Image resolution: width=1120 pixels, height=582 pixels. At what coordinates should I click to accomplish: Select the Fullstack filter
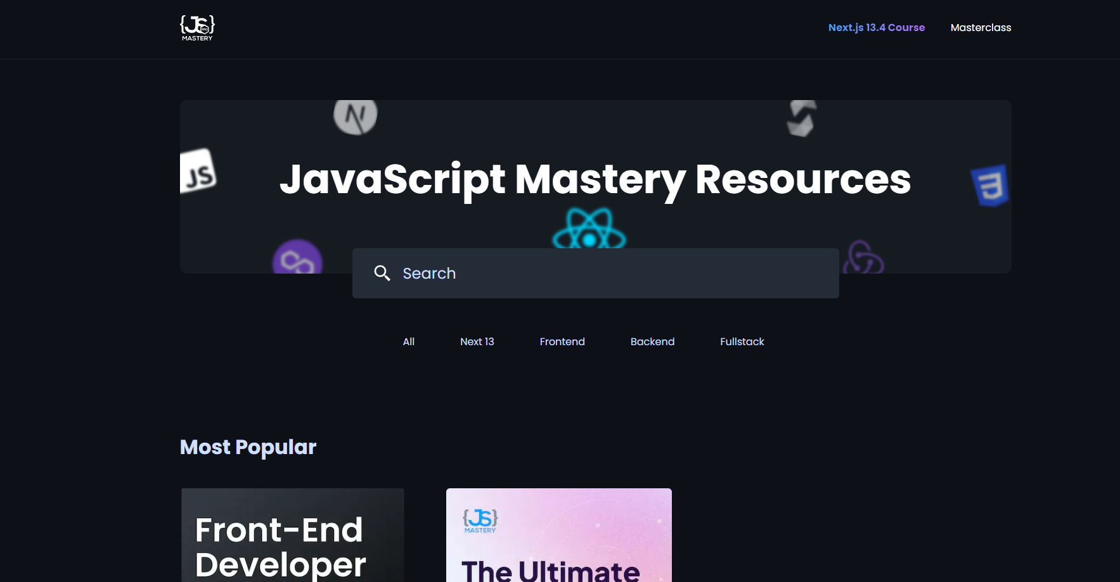742,341
